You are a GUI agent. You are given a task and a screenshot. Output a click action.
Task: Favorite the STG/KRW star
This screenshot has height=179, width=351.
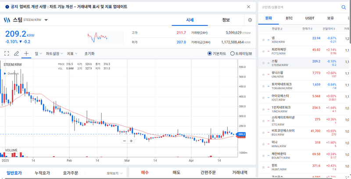click(x=264, y=121)
